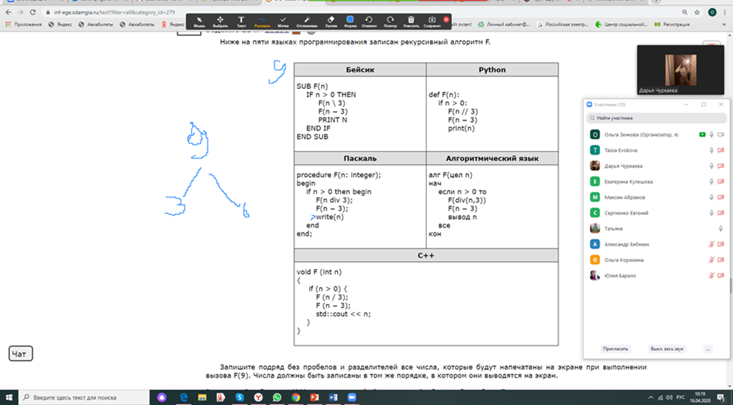Select the Метка (stamp) tool
Image resolution: width=733 pixels, height=405 pixels.
[283, 21]
